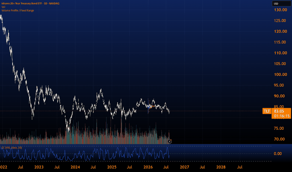This screenshot has width=292, height=172.
Task: Select Volume Profile / Fixed Range legend
Action: pyautogui.click(x=18, y=10)
